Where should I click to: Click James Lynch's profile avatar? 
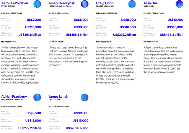84,97
